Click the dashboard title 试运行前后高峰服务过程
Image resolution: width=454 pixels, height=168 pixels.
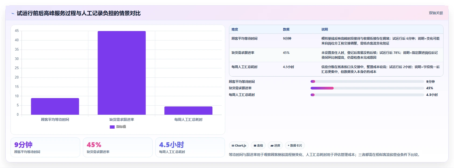pos(79,13)
